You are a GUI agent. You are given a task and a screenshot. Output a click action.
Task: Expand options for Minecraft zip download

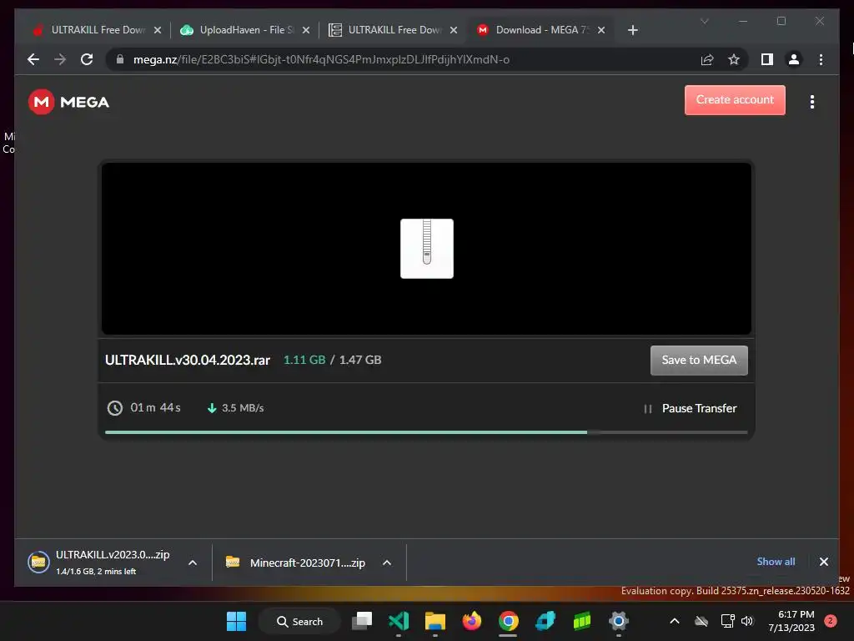click(387, 563)
